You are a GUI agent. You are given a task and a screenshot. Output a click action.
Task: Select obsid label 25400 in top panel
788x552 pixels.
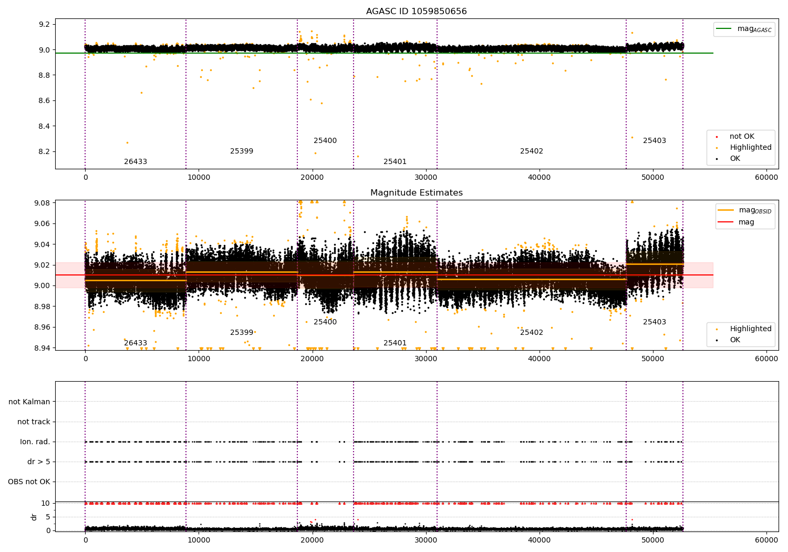(325, 141)
